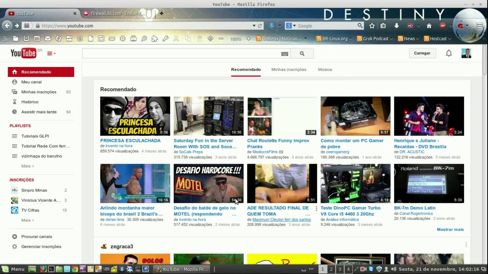488x274 pixels.
Task: Click the Carregar upload button
Action: (x=422, y=53)
